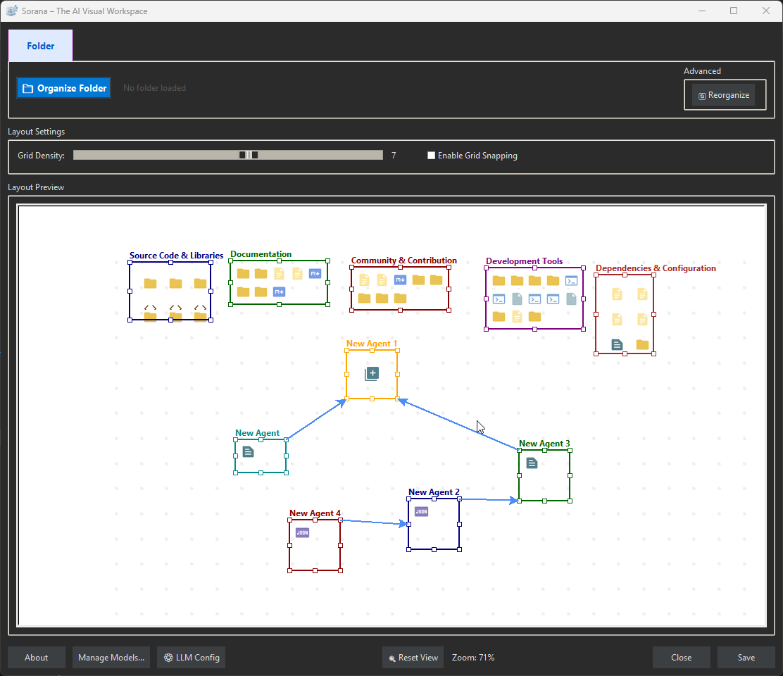
Task: Click the document icon in the New Agent node
Action: tap(248, 452)
